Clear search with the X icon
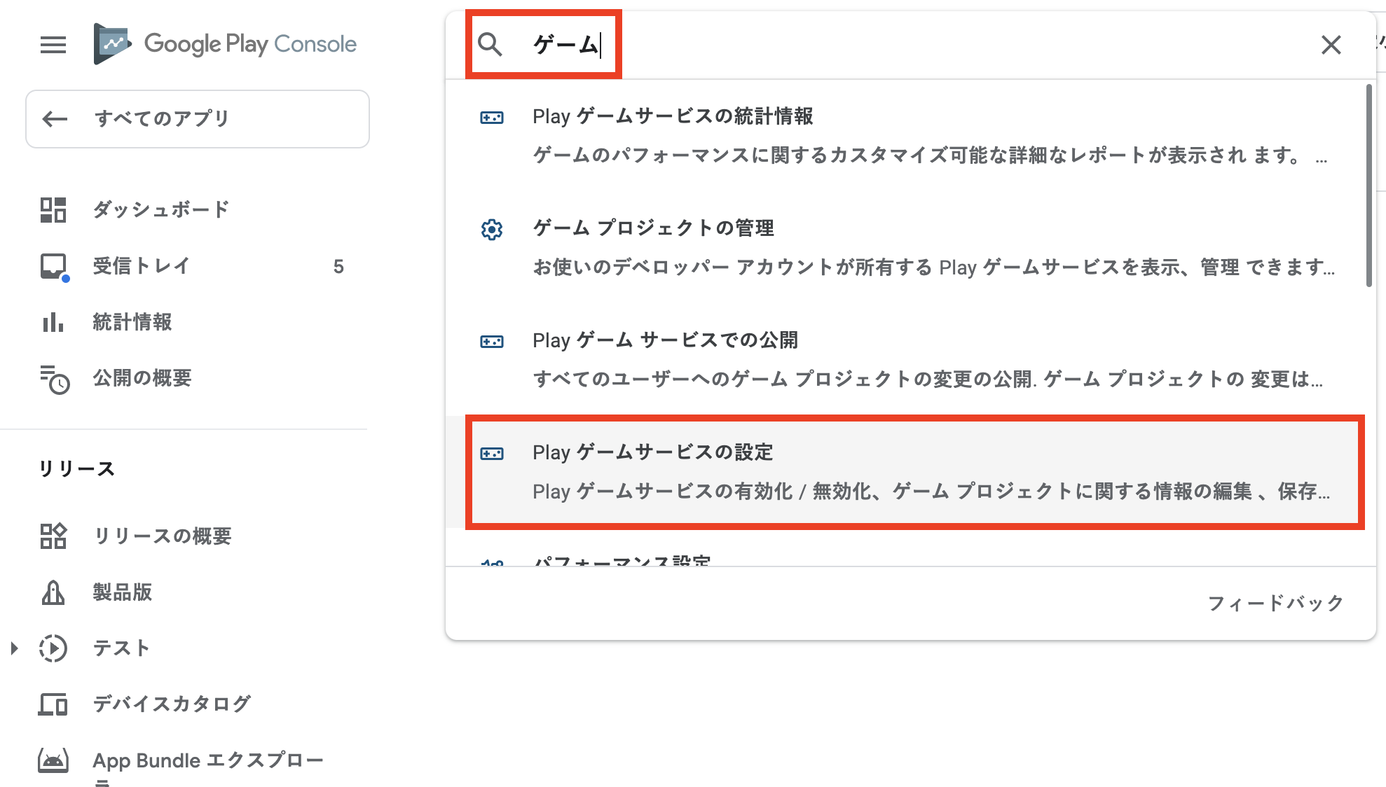 [x=1331, y=45]
